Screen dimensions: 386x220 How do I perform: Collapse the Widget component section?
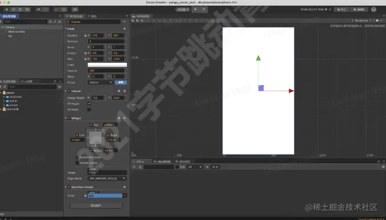click(66, 118)
